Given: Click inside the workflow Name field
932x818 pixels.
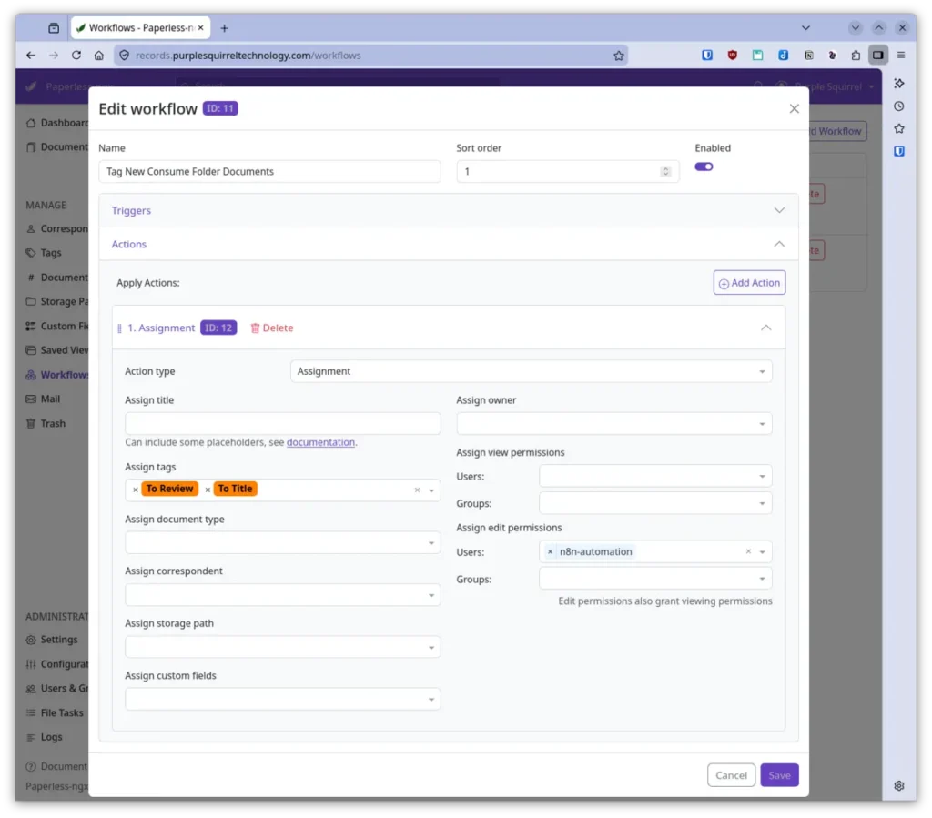Looking at the screenshot, I should [269, 171].
